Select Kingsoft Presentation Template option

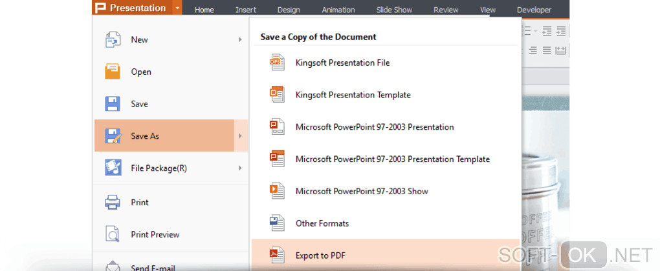pyautogui.click(x=353, y=95)
